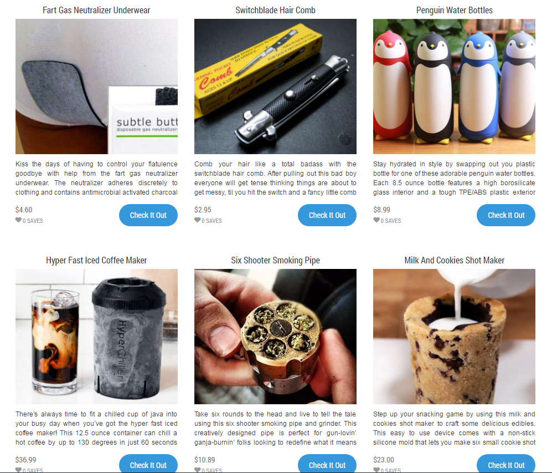This screenshot has height=473, width=552.
Task: Check out the Penguin Water Bottles
Action: [x=506, y=215]
